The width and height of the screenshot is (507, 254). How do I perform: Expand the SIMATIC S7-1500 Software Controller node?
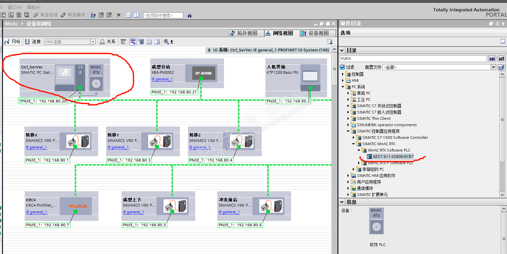353,138
